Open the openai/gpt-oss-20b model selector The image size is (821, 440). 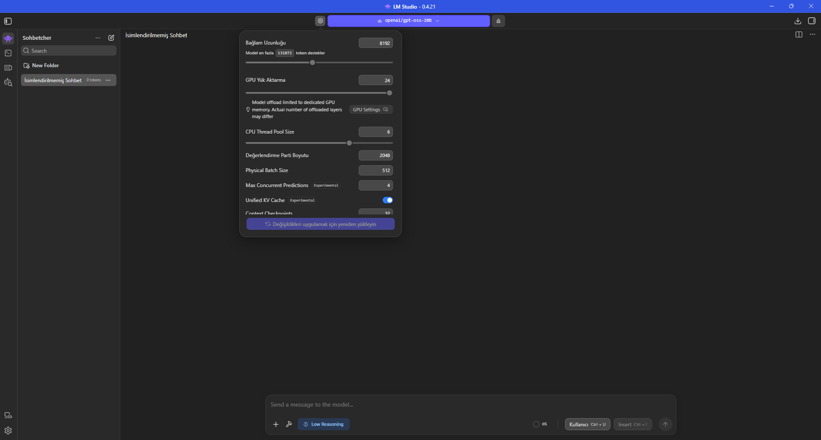pyautogui.click(x=408, y=21)
